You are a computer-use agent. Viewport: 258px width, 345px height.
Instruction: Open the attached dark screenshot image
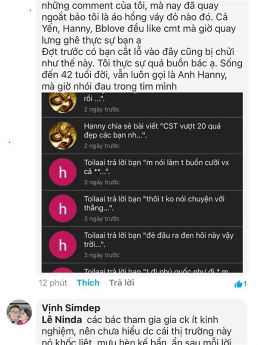click(x=142, y=182)
